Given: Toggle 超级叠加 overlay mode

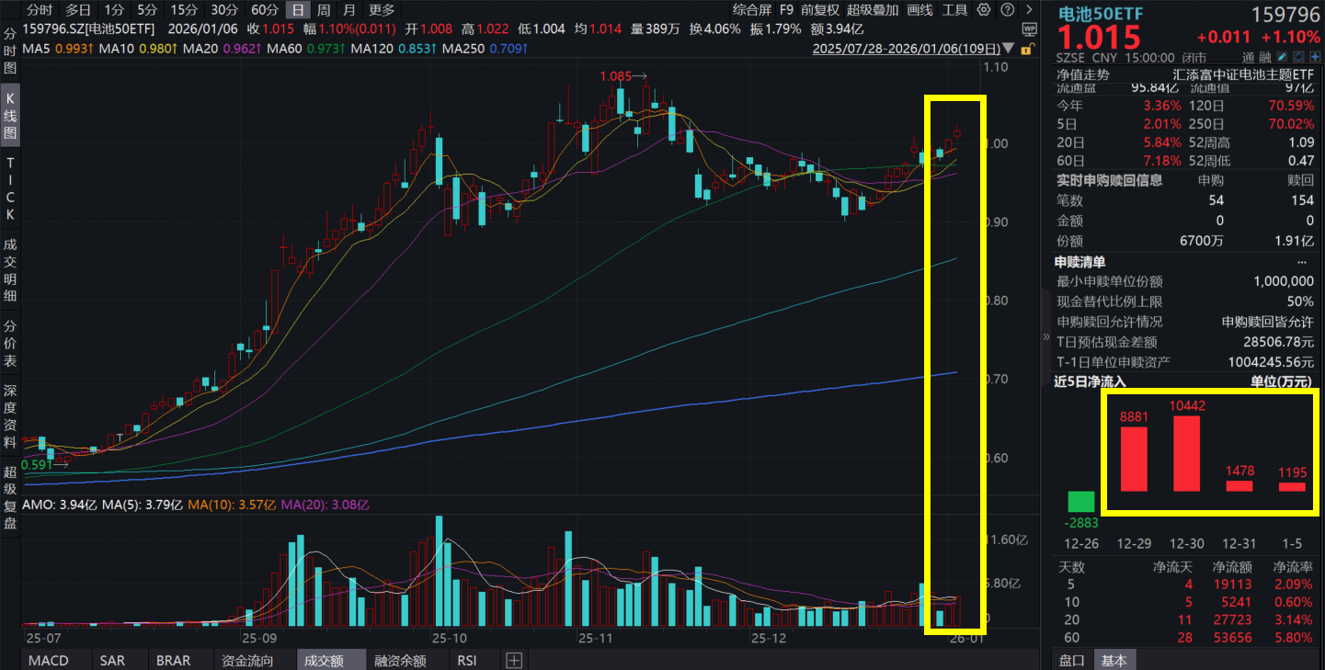Looking at the screenshot, I should 874,9.
